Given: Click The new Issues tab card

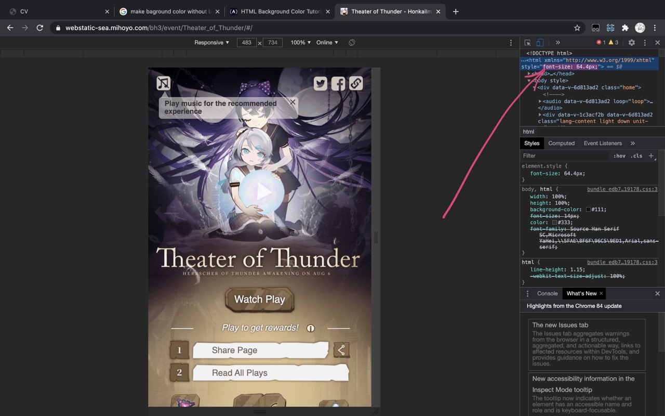Looking at the screenshot, I should (x=587, y=345).
